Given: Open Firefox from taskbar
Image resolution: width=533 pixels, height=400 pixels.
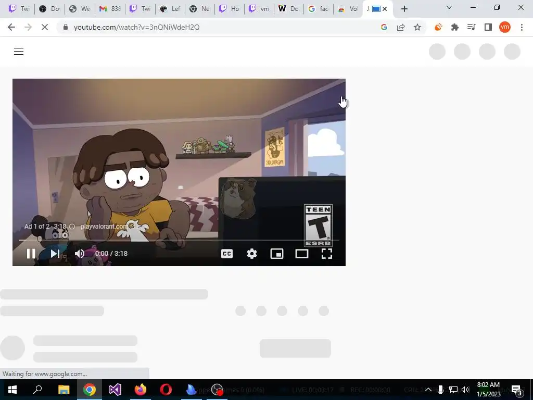Looking at the screenshot, I should pyautogui.click(x=141, y=390).
